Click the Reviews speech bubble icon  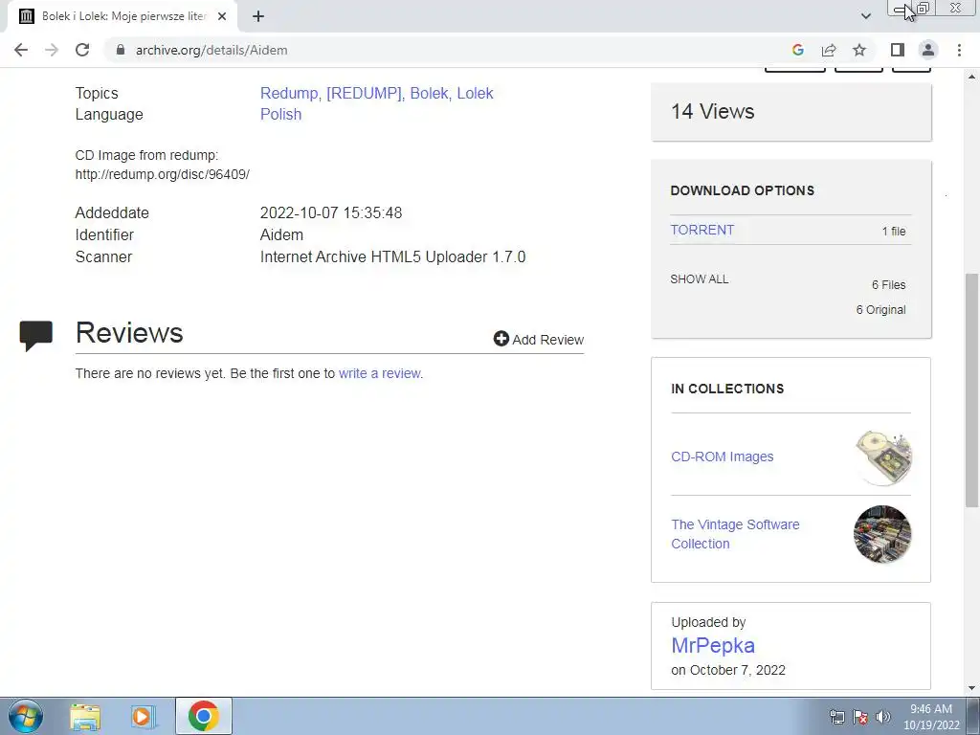pyautogui.click(x=35, y=336)
